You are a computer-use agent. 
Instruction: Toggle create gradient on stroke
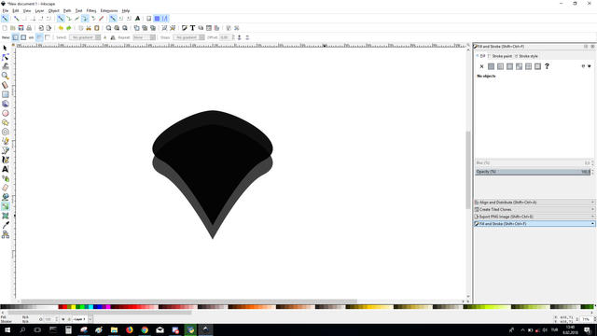point(48,37)
